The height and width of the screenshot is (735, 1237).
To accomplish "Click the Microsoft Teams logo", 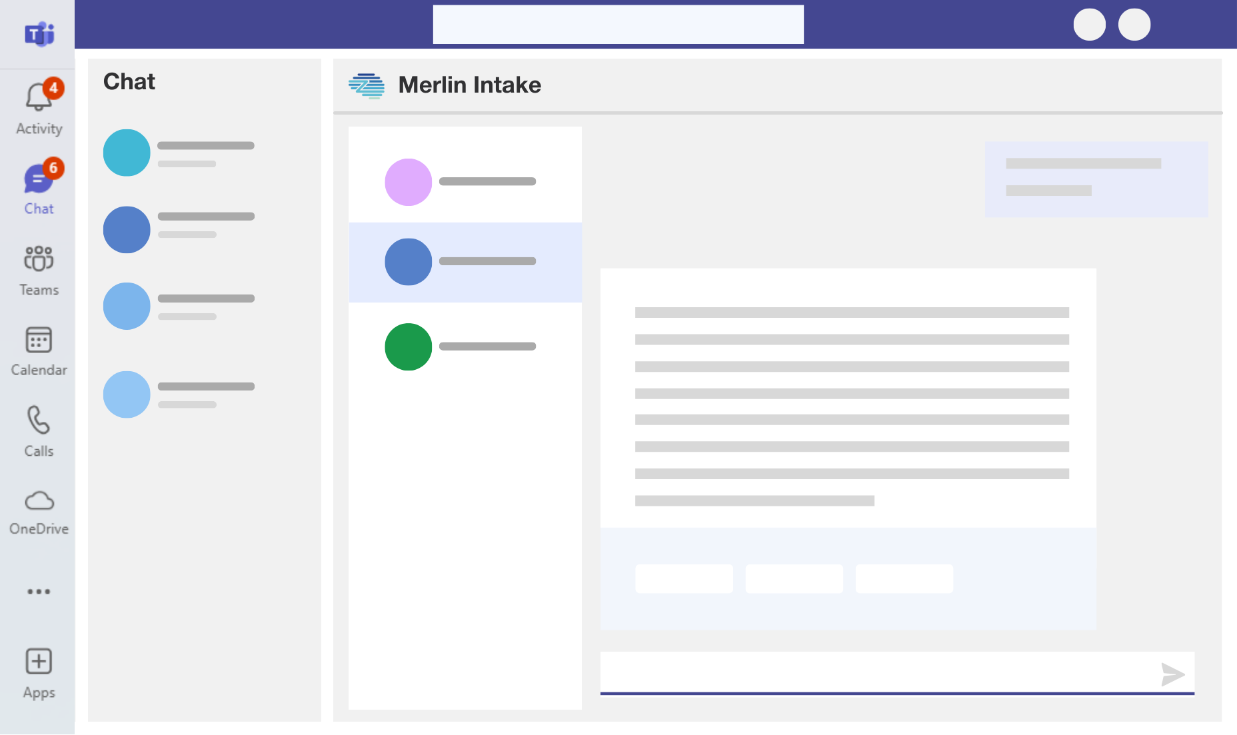I will click(39, 34).
